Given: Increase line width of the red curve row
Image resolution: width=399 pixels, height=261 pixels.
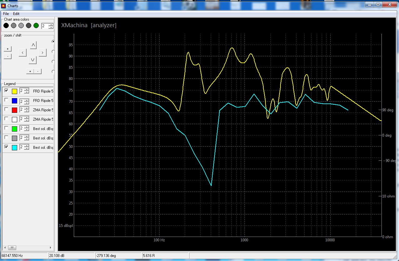Looking at the screenshot, I should (x=27, y=108).
